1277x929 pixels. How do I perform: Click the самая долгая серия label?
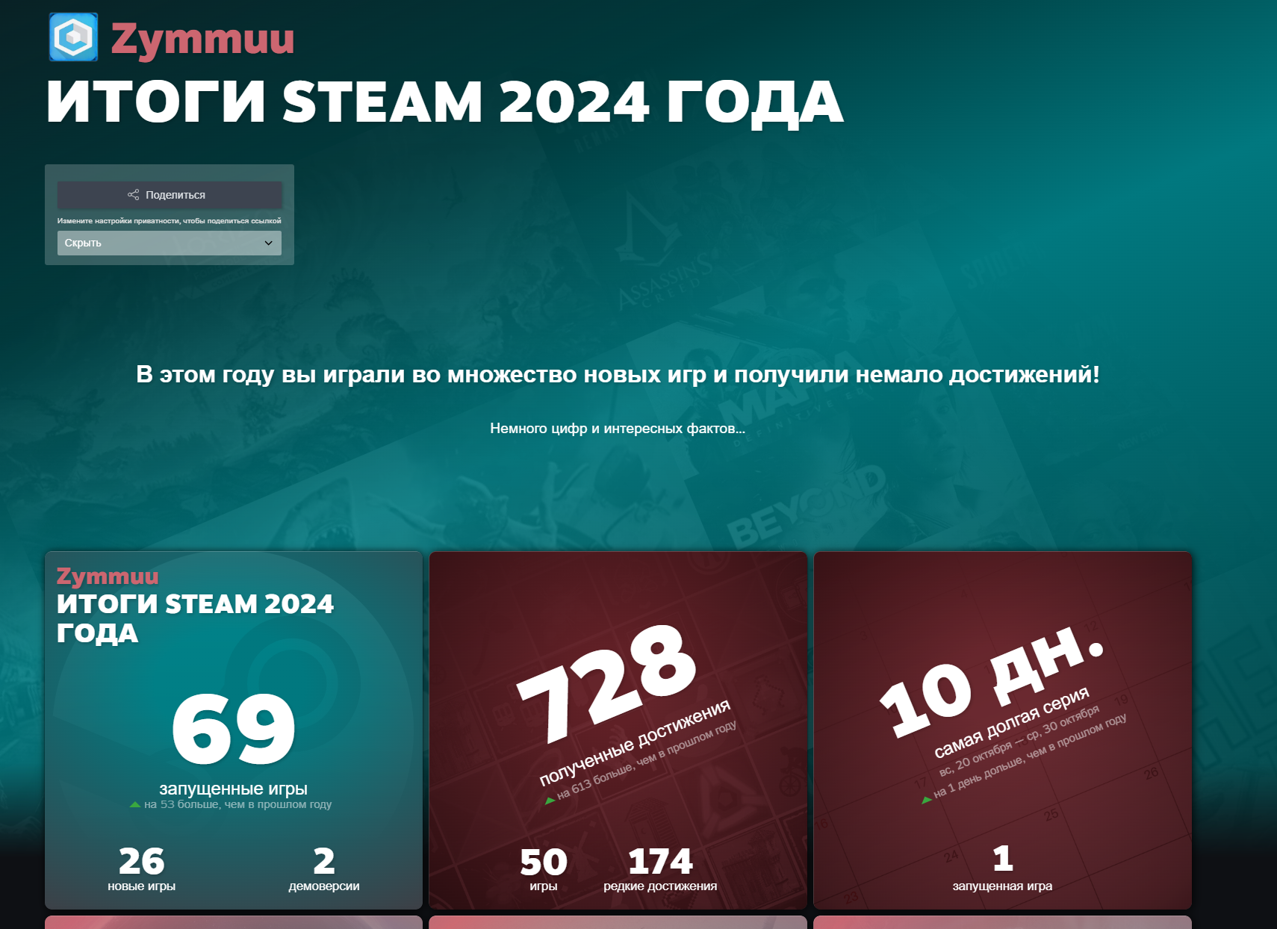1012,722
